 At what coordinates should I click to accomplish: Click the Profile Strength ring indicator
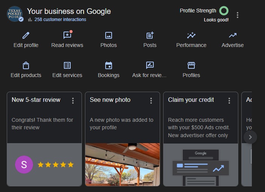(224, 11)
